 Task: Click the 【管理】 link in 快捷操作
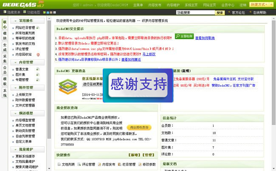[x=148, y=155]
